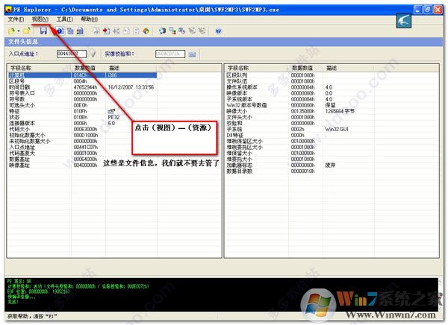This screenshot has height=325, width=448.
Task: Click the red arrow document toolbar icon
Action: coord(106,31)
